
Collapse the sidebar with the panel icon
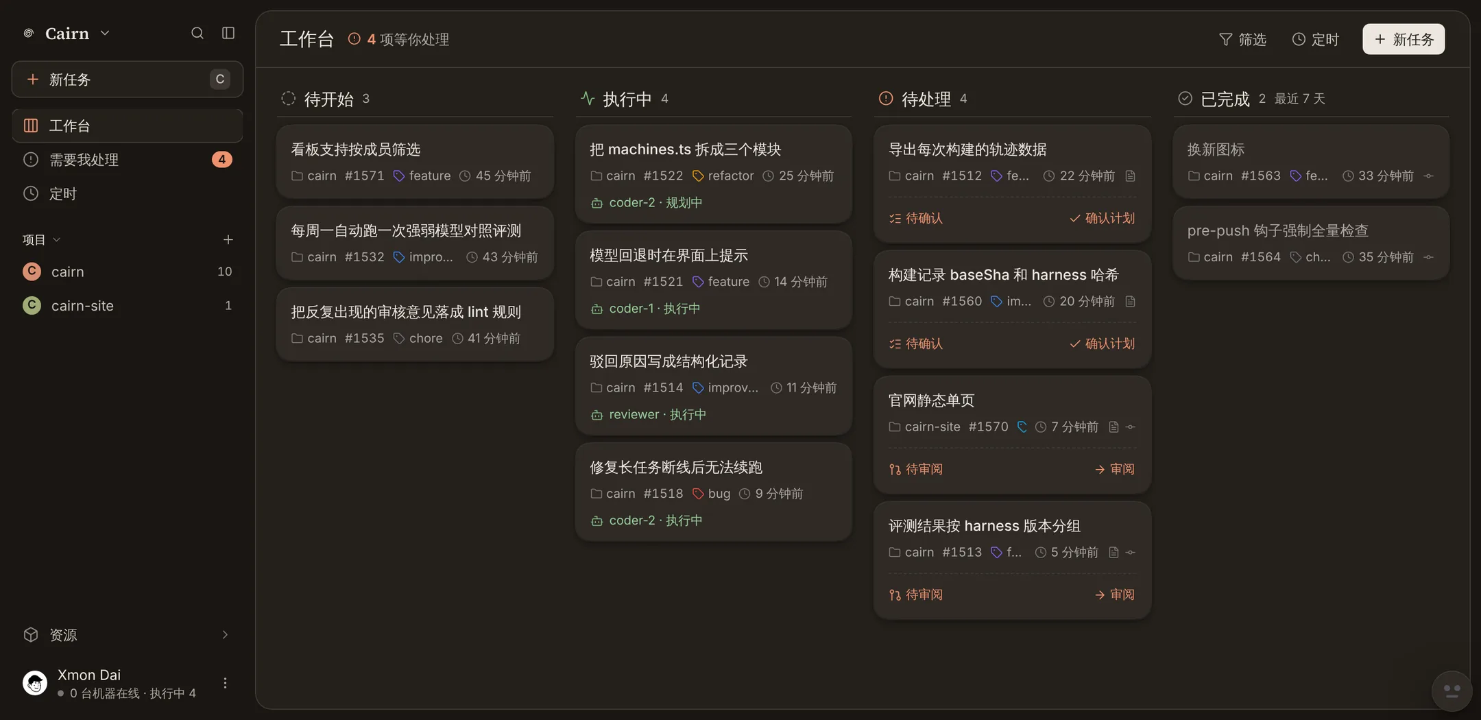(228, 33)
